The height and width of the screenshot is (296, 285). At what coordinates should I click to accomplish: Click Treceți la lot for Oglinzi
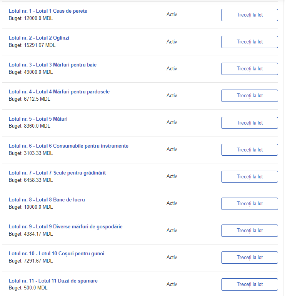pos(250,42)
